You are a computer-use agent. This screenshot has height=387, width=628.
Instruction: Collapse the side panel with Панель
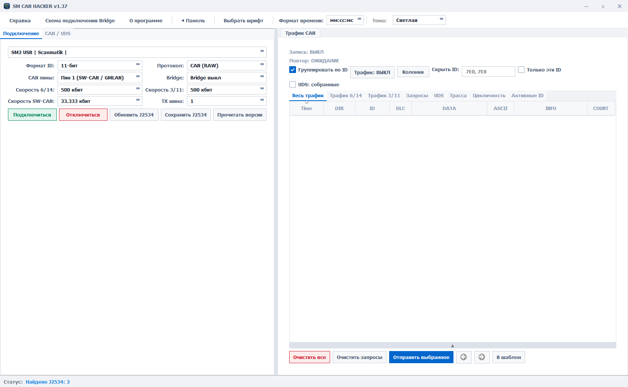click(x=193, y=20)
